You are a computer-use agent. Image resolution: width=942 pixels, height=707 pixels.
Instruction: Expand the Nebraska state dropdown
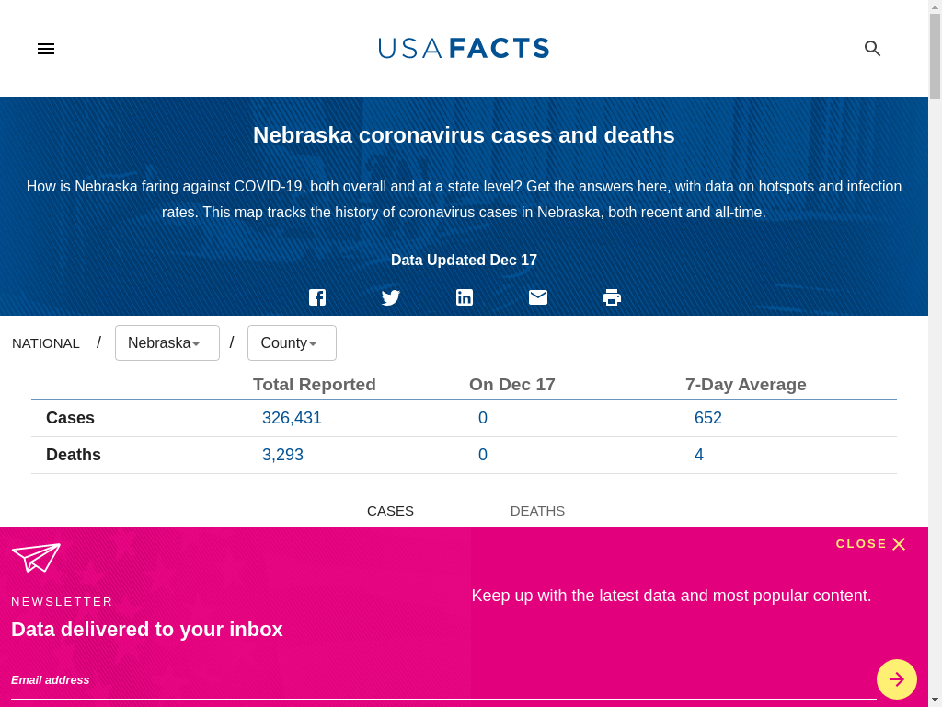click(167, 343)
